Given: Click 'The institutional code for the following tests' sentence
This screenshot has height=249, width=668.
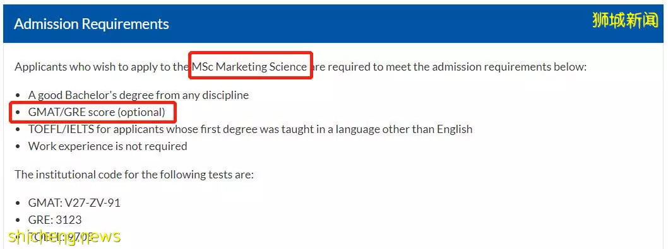Looking at the screenshot, I should click(134, 175).
